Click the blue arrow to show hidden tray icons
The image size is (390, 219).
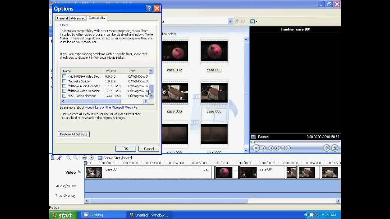click(x=307, y=215)
